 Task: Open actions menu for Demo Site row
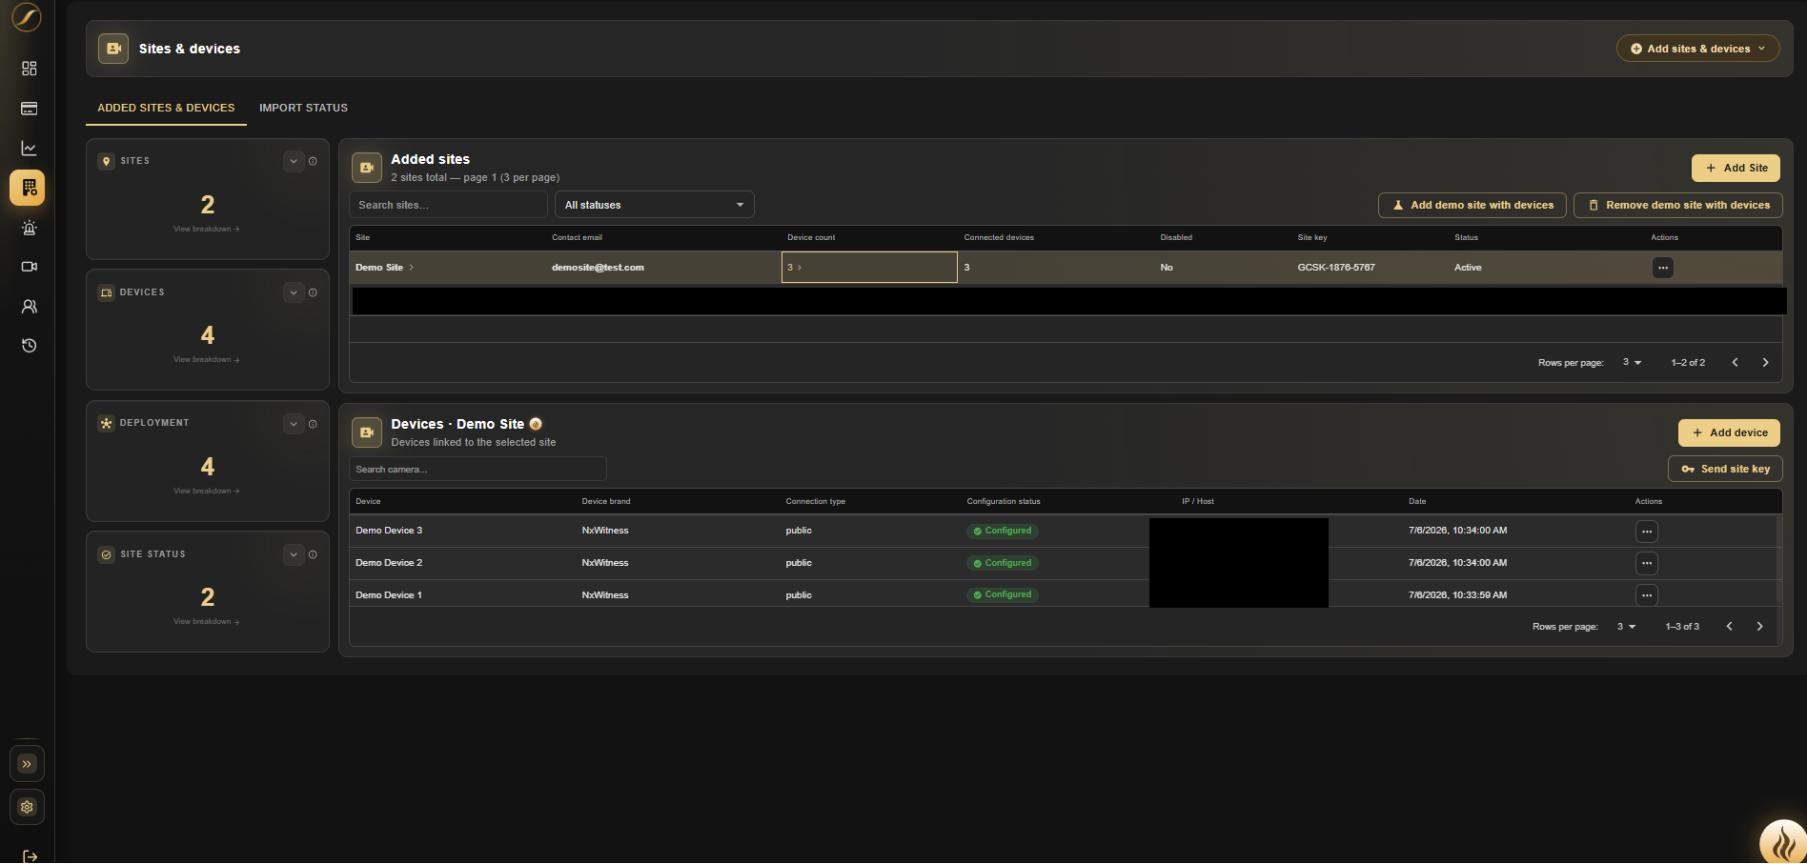(1662, 268)
